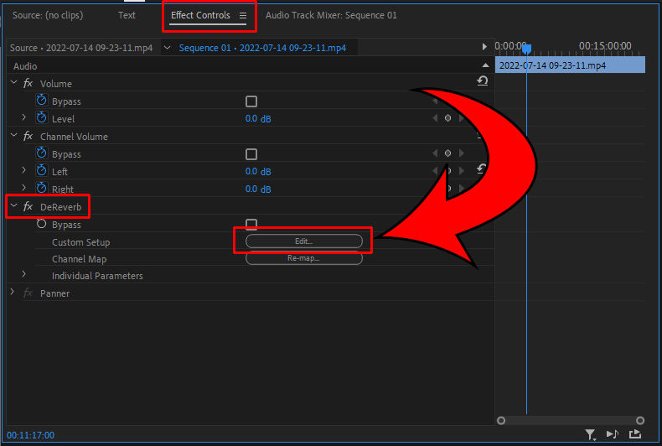Screen dimensions: 662x446
Task: Add a keyframe on the Level row
Action: click(448, 118)
